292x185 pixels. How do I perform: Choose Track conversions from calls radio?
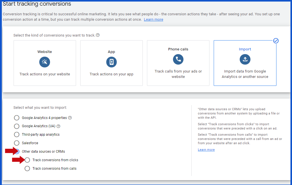click(27, 169)
